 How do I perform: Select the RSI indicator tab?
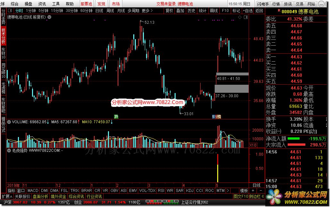pos(161,191)
